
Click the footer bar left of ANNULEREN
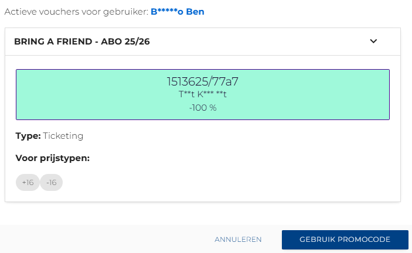point(105,239)
